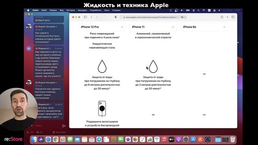Click the water drop icon under iPhone 12 Pro
This screenshot has width=258, height=145.
pos(102,66)
